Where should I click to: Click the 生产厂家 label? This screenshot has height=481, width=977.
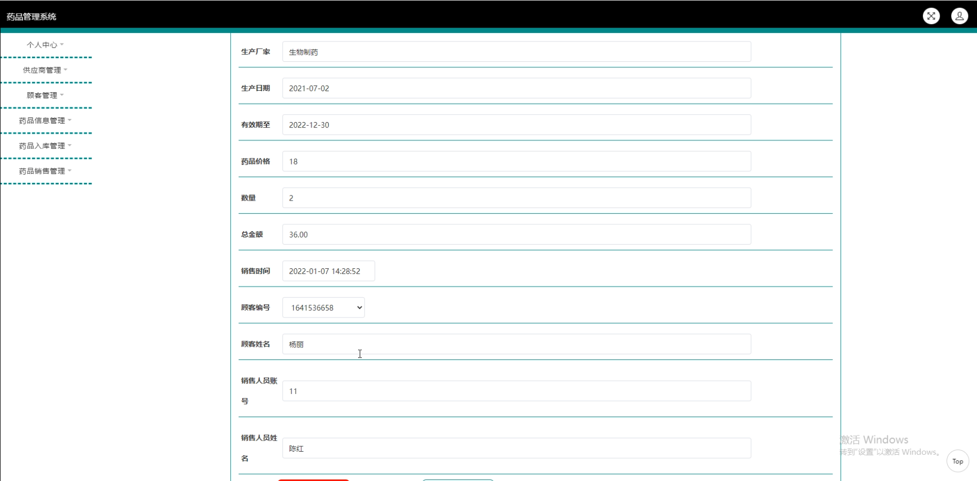click(x=255, y=51)
